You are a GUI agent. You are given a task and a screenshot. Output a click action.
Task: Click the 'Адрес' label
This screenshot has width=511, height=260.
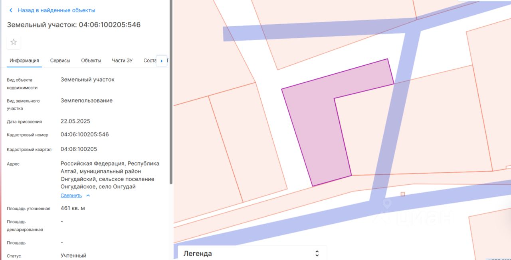(13, 164)
